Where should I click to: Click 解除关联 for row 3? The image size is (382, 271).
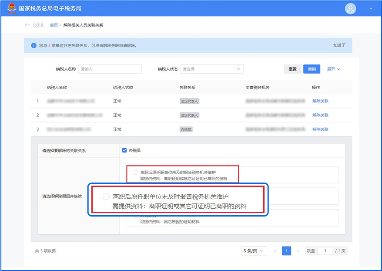(320, 129)
